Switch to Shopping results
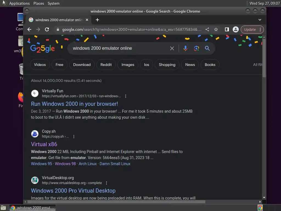 click(167, 65)
